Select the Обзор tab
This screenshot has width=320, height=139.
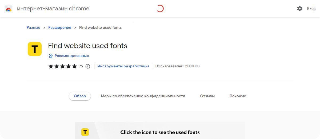80,96
